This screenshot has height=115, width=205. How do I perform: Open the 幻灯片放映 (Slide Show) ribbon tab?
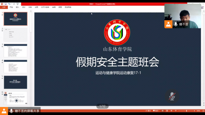(45, 7)
